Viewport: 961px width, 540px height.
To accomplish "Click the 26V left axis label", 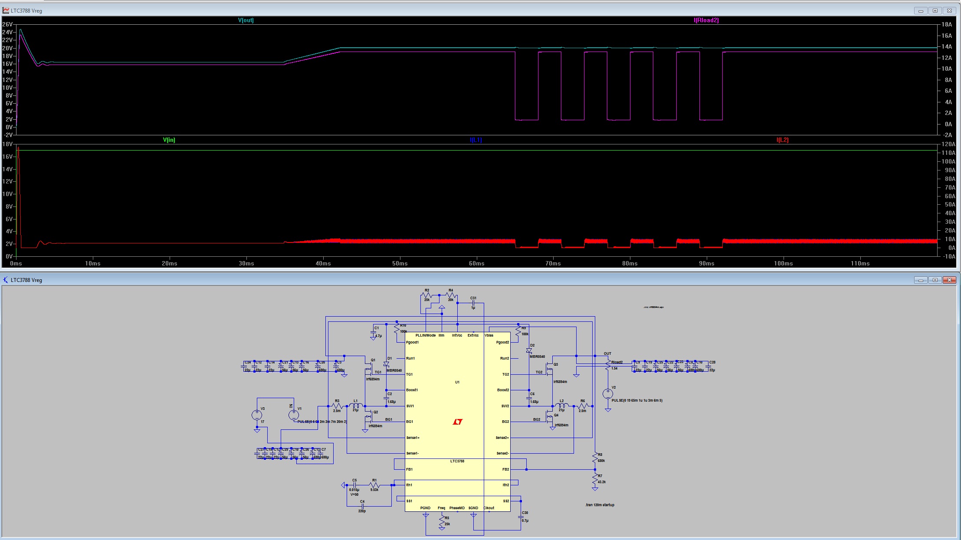I will tap(7, 25).
